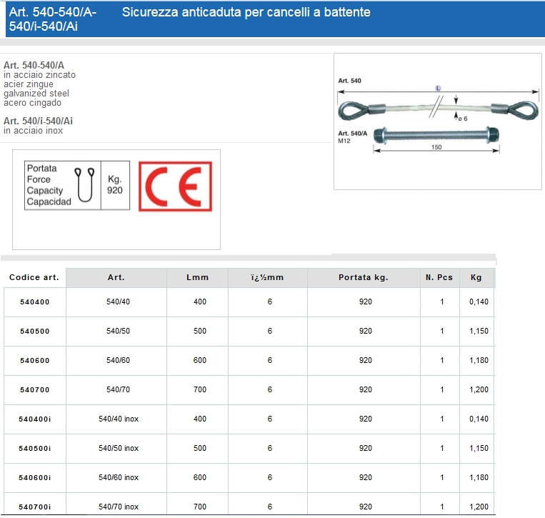The width and height of the screenshot is (545, 518).
Task: Click the red CE certification mark
Action: tap(174, 186)
